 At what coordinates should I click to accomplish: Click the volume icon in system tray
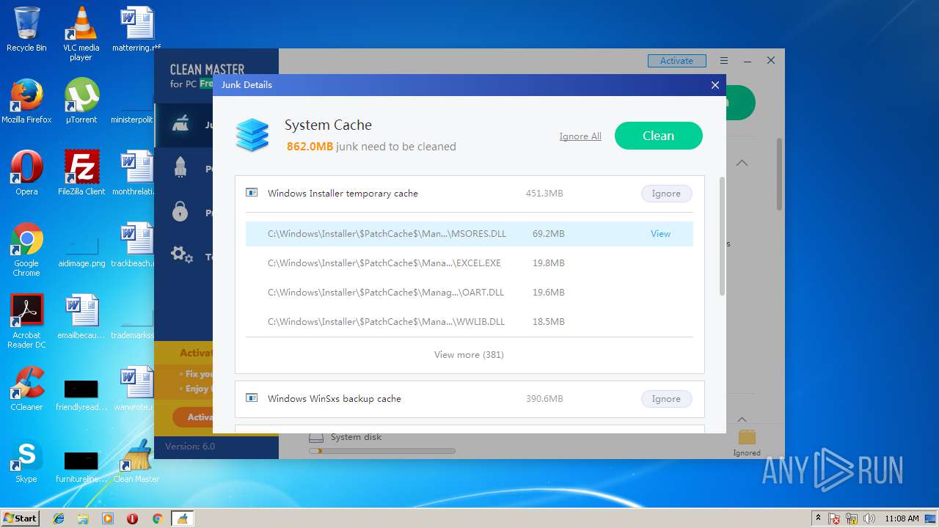[x=869, y=518]
